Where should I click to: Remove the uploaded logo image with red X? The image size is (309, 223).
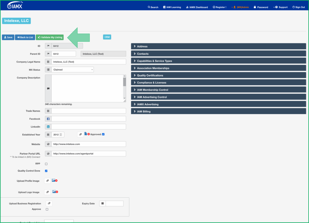57,192
